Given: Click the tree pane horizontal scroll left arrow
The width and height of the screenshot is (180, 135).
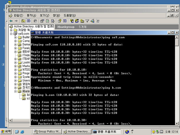Looking at the screenshot, I should pos(10,120).
